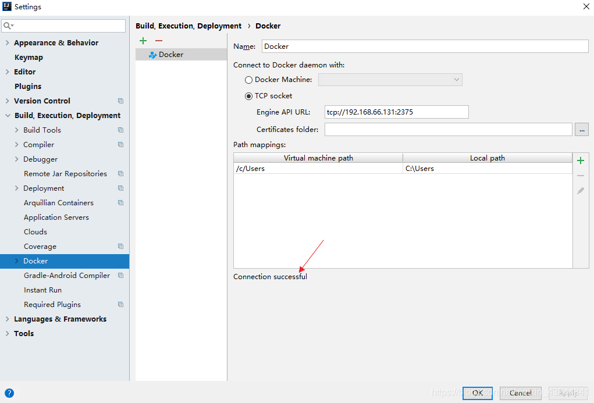594x403 pixels.
Task: Expand the Docker subtree arrow in sidebar
Action: click(16, 261)
